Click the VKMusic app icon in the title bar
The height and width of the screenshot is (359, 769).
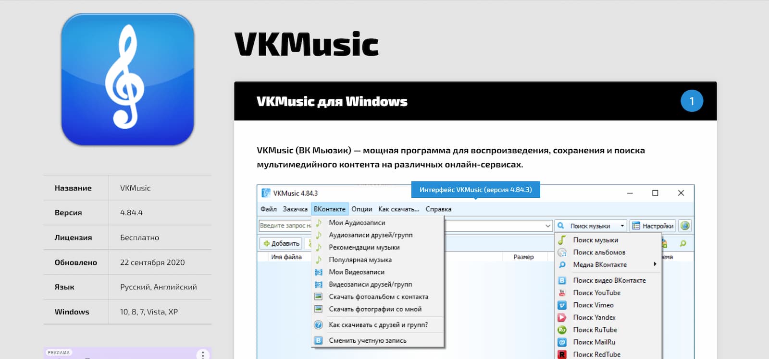266,193
